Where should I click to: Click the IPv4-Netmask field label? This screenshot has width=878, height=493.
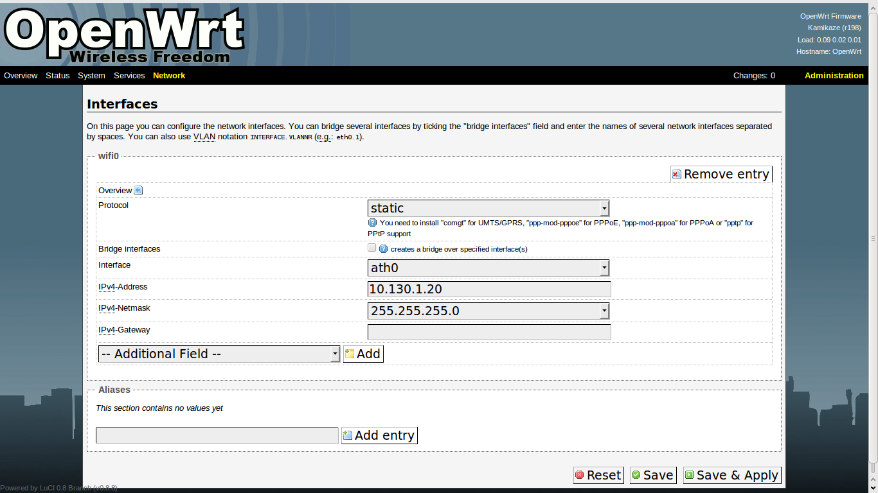coord(124,308)
